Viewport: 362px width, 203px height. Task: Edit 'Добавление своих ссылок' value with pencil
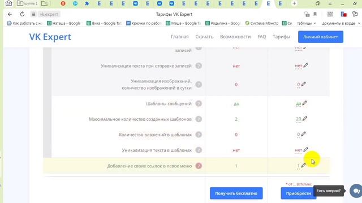click(303, 165)
